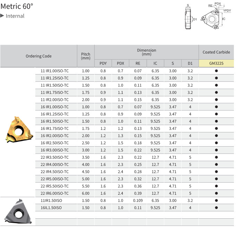This screenshot has height=228, width=236.
Task: Click pitch value 5.50
Action: point(86,186)
